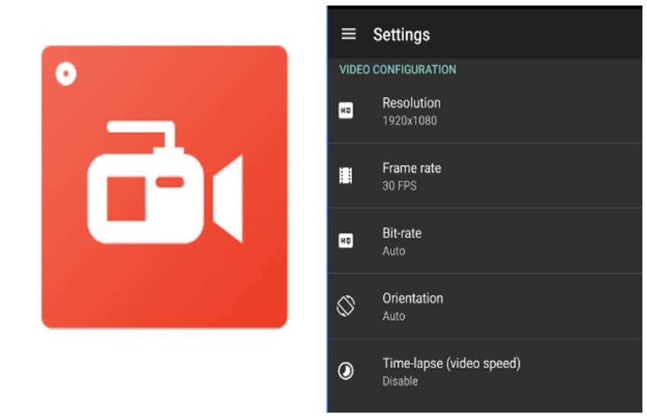Change the Auto value under Orientation
This screenshot has width=647, height=418.
pyautogui.click(x=394, y=316)
